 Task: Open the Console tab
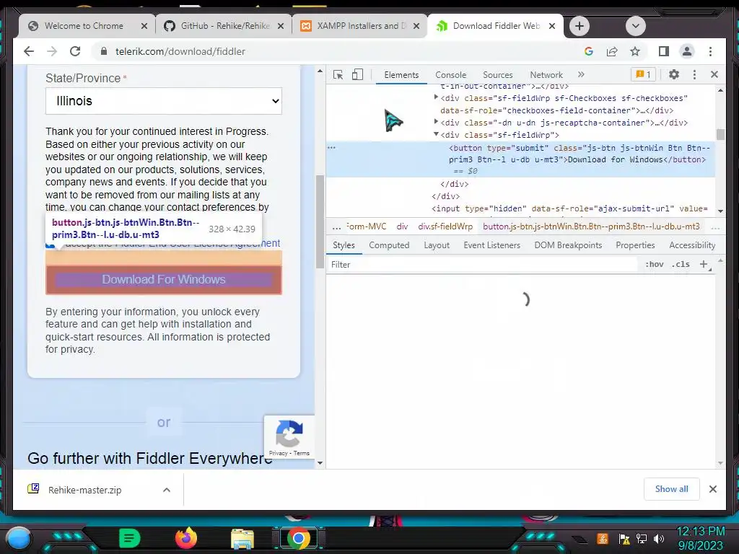click(x=450, y=75)
